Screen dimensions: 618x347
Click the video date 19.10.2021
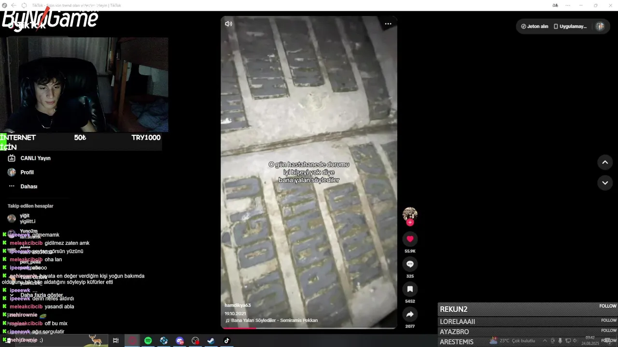coord(235,313)
